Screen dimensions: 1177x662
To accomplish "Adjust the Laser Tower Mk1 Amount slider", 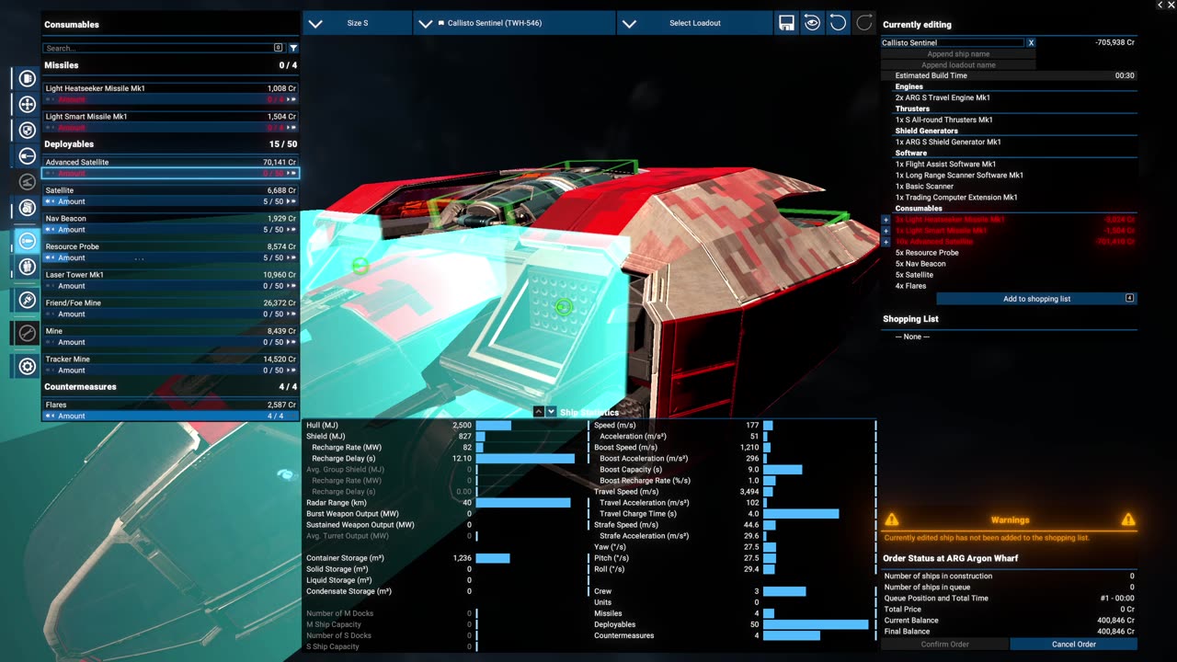I will 170,286.
